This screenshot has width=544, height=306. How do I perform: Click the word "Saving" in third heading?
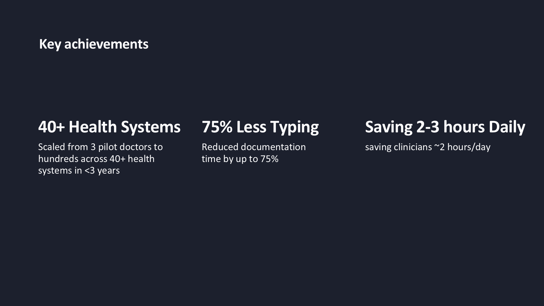point(389,127)
